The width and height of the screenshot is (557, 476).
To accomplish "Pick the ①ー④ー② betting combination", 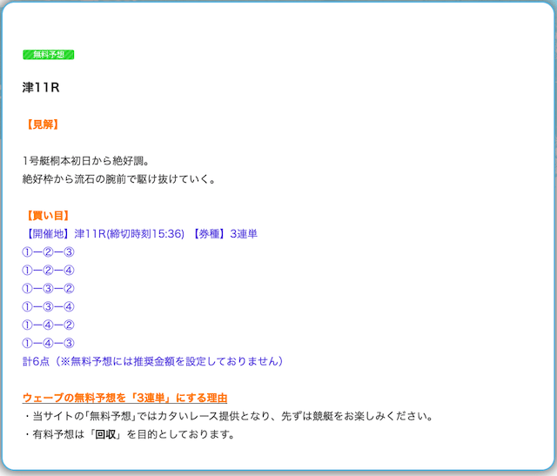I will (48, 325).
